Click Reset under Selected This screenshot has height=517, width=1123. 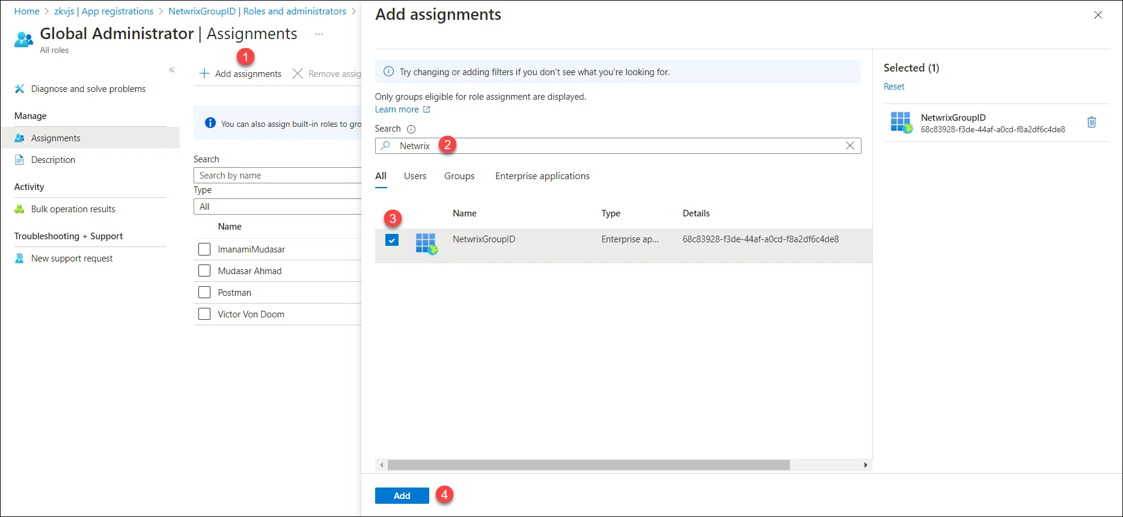pyautogui.click(x=894, y=87)
